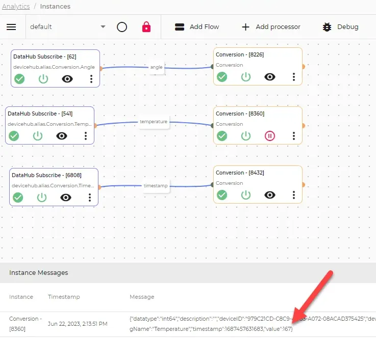Click green check on Conversion [8226]
Image resolution: width=376 pixels, height=338 pixels.
click(222, 77)
